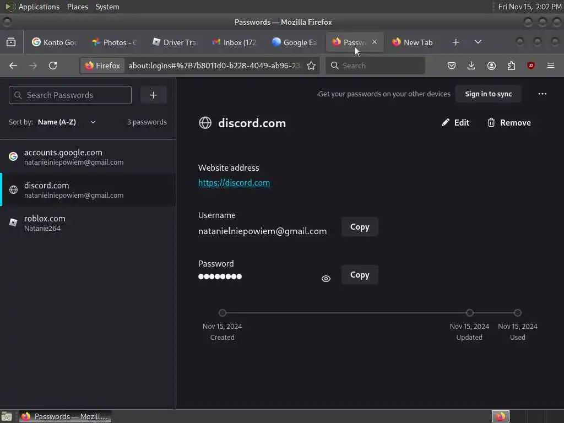Switch to the Konto Google tab
This screenshot has width=564, height=423.
click(x=55, y=42)
